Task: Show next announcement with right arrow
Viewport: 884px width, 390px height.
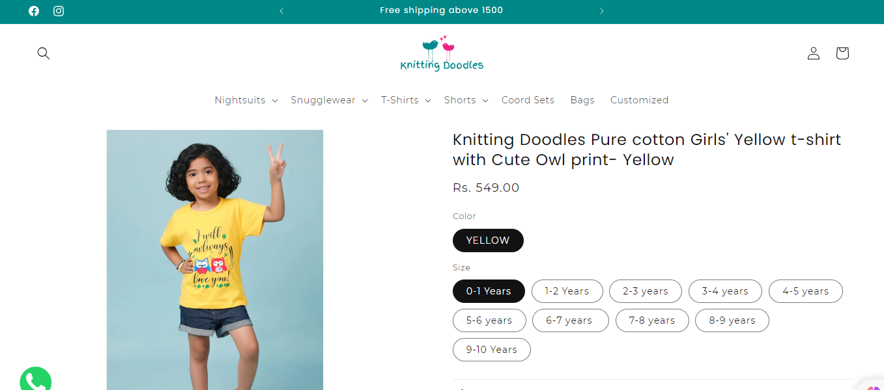Action: [x=602, y=11]
